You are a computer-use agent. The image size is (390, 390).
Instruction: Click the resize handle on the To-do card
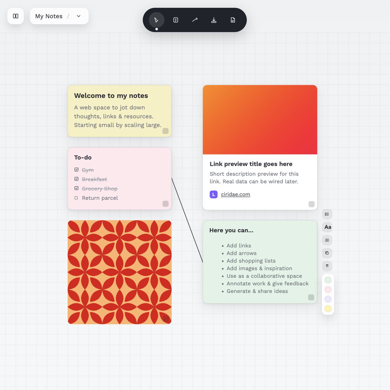165,204
